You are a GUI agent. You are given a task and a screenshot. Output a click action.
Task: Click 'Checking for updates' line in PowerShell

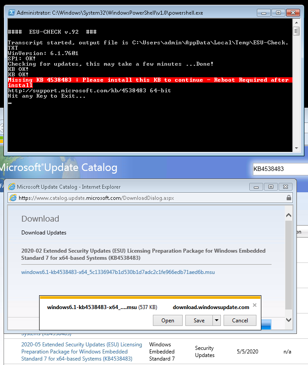(x=111, y=64)
